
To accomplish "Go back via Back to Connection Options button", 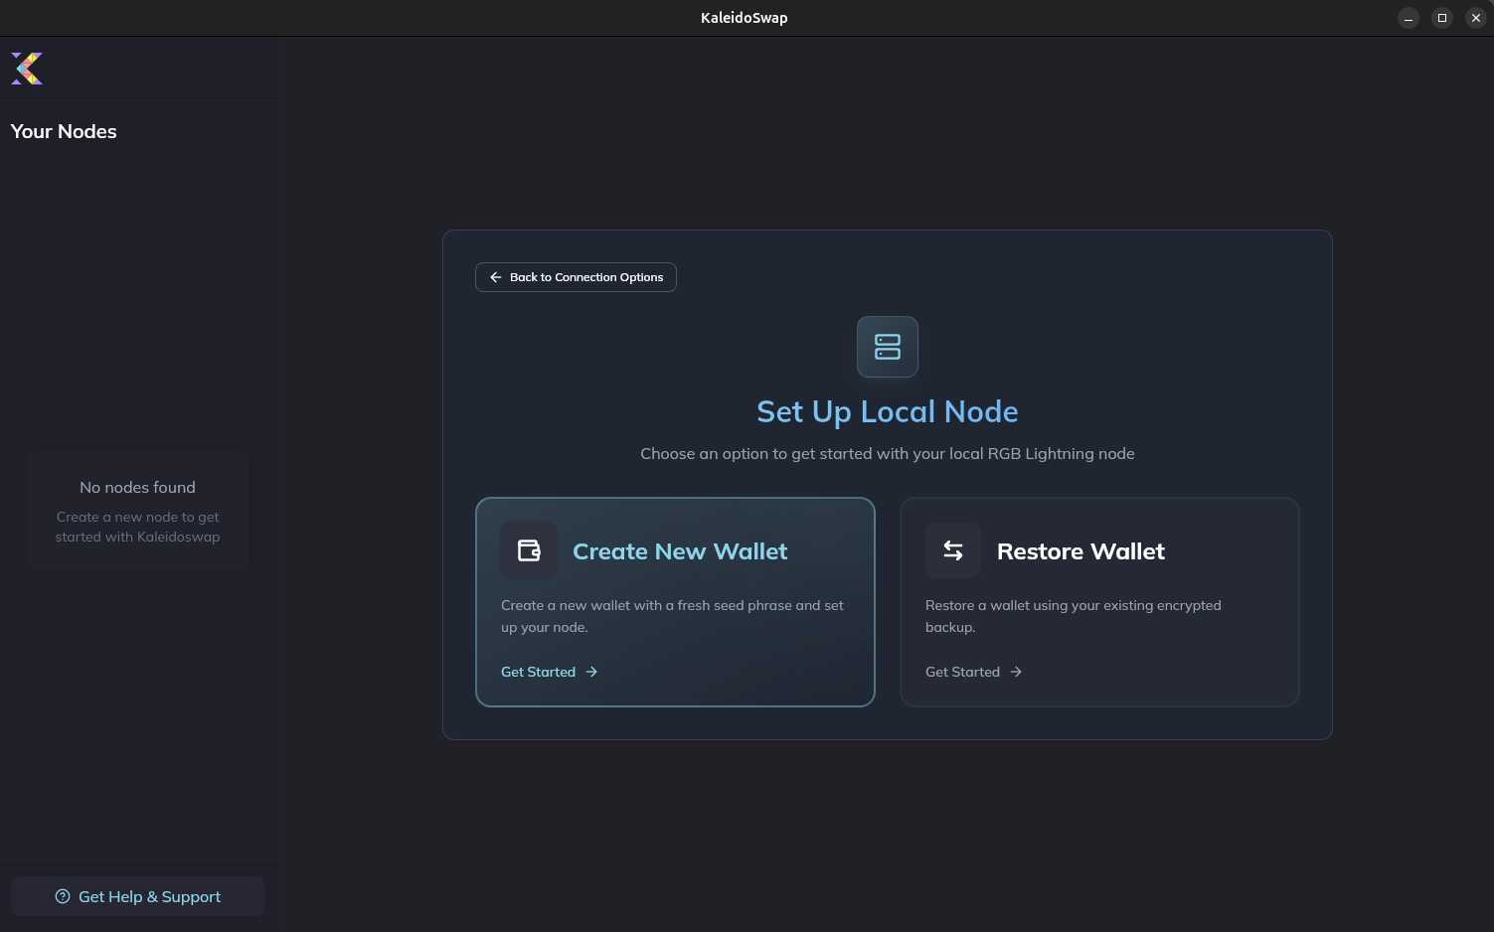I will point(576,277).
